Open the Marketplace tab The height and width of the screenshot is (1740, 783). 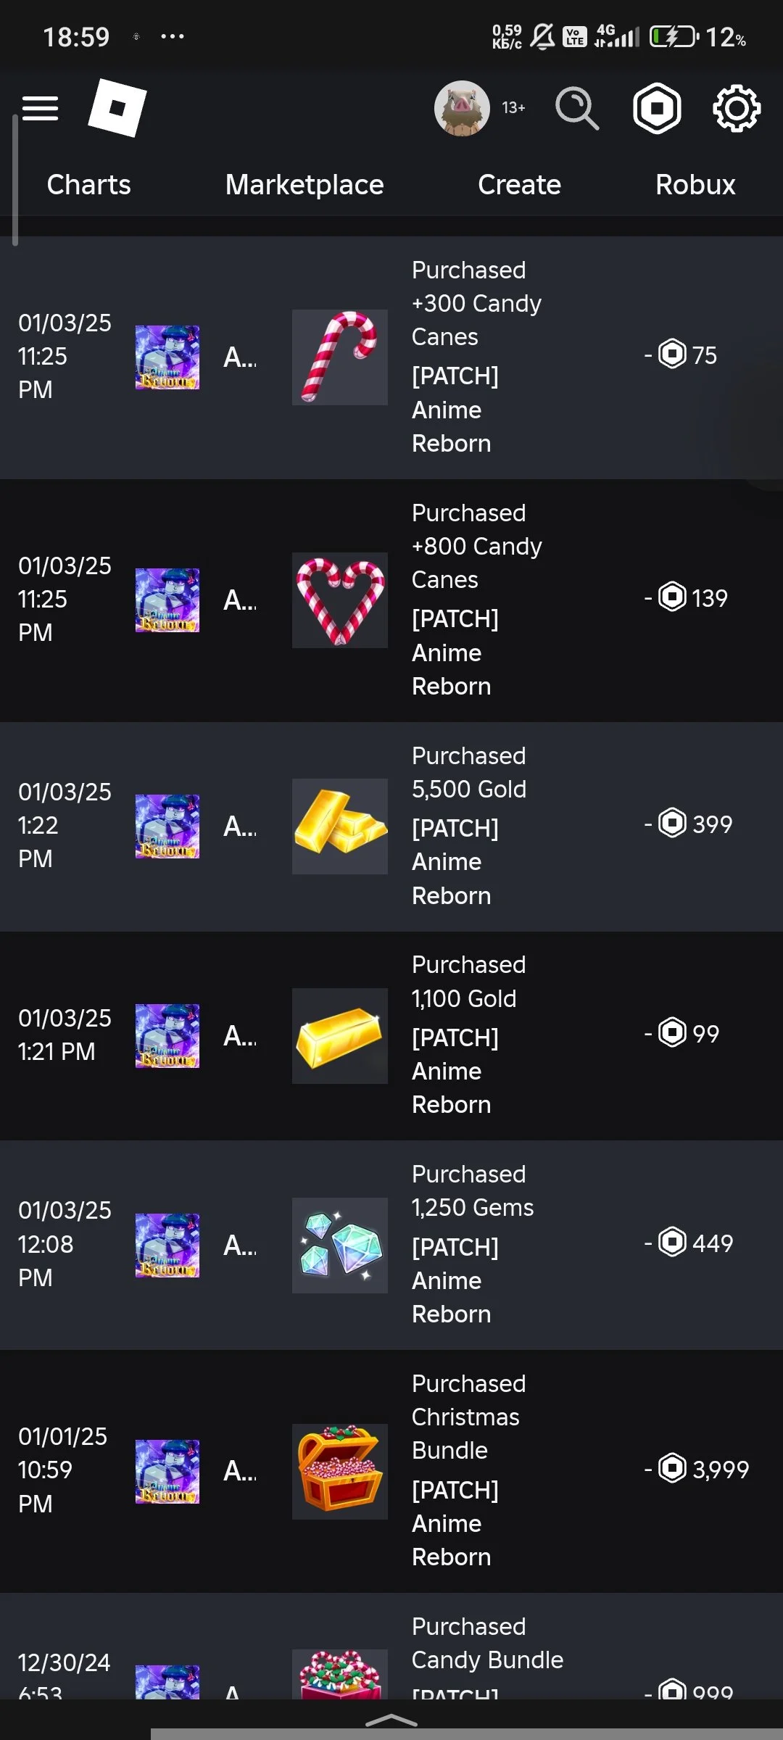coord(304,185)
